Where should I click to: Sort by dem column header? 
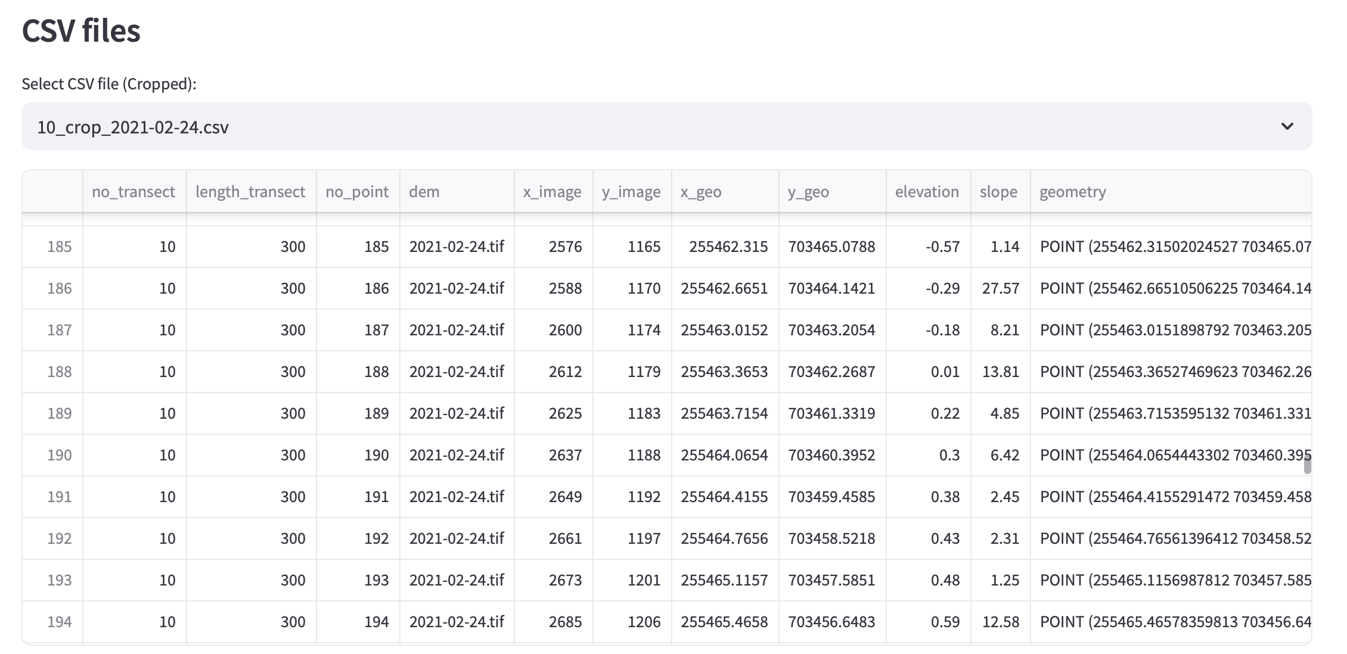pos(457,191)
